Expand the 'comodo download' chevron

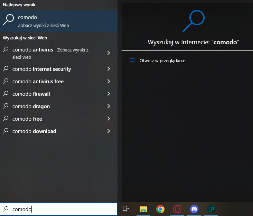click(109, 131)
